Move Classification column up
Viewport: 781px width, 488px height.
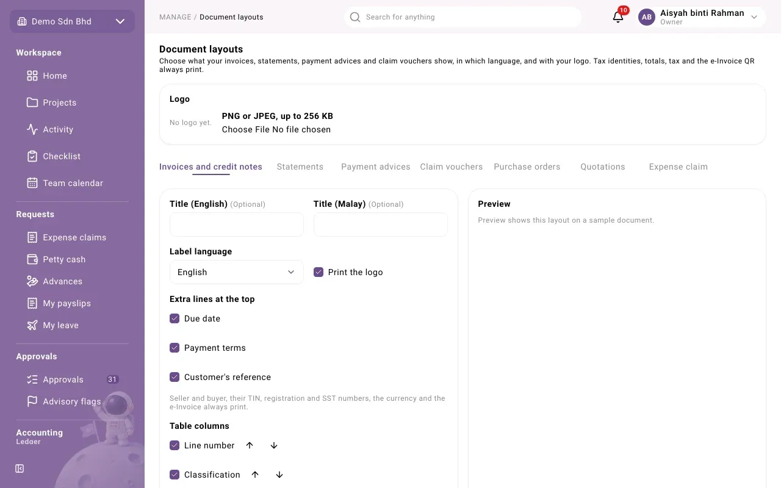click(255, 475)
